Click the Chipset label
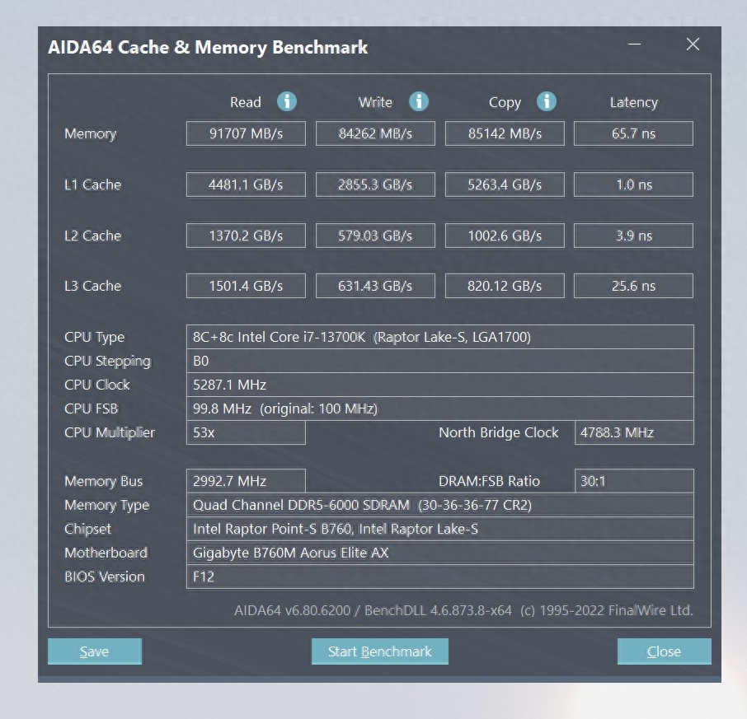Viewport: 747px width, 719px height. click(87, 529)
